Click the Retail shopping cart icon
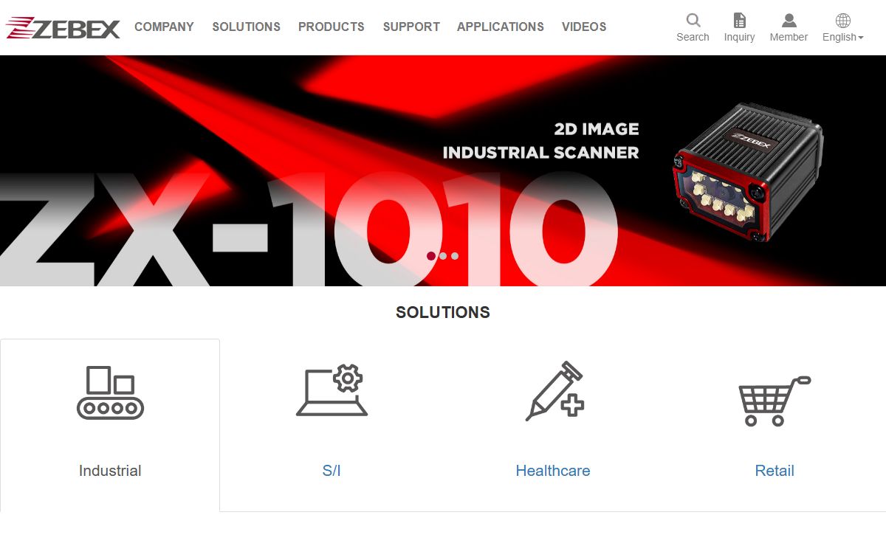Viewport: 886px width, 546px height. coord(775,401)
